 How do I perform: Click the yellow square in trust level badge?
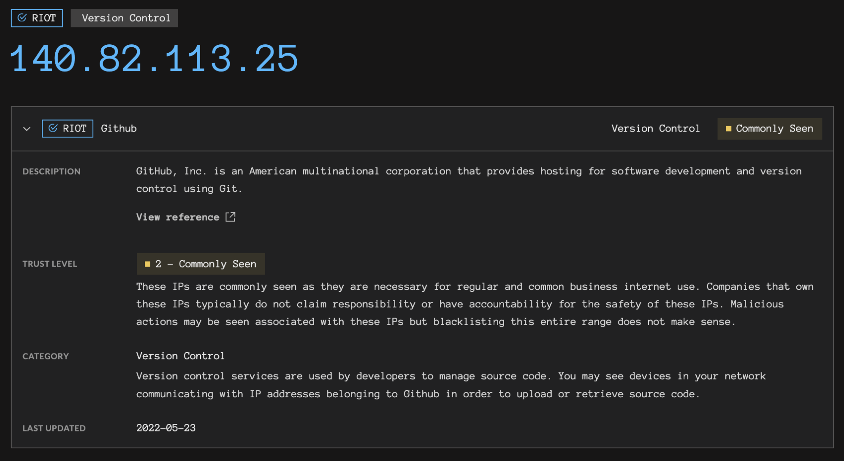147,264
